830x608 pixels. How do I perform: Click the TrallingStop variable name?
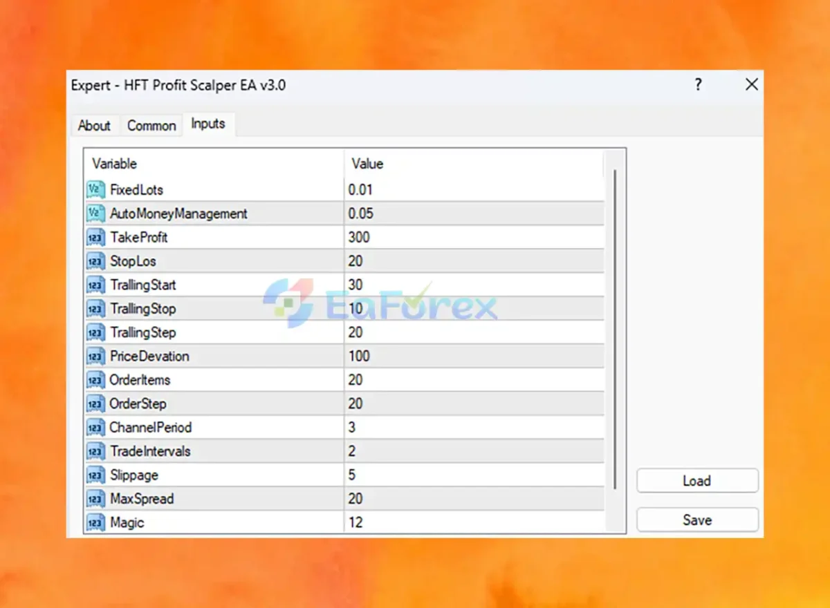(x=143, y=308)
